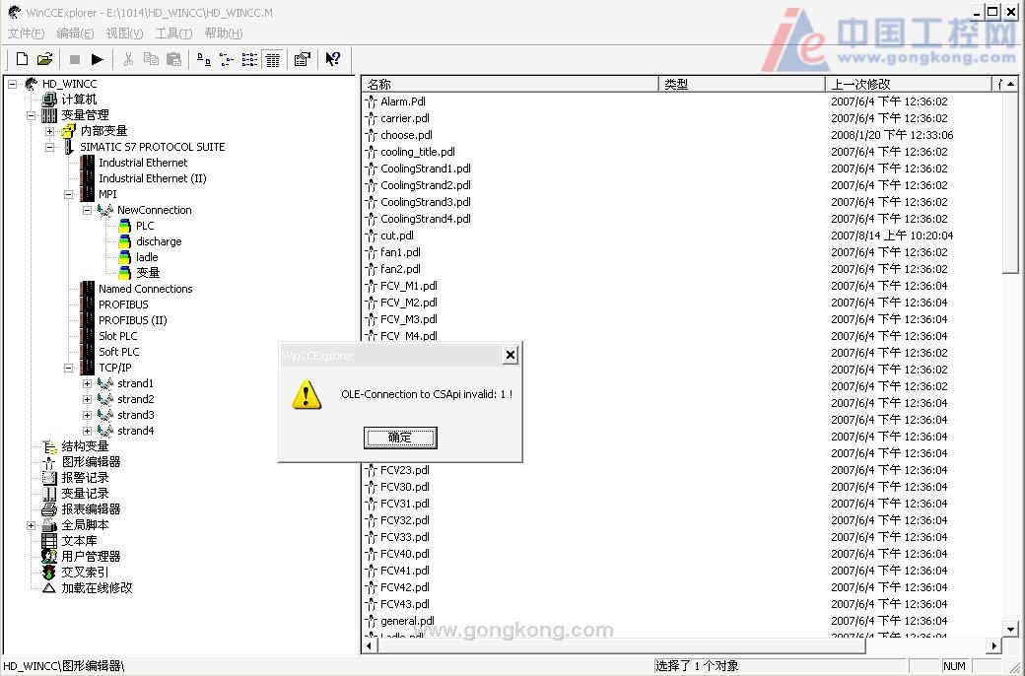The height and width of the screenshot is (676, 1025).
Task: Select the general.pdl file
Action: [x=407, y=621]
